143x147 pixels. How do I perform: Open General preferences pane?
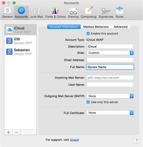[x=8, y=13]
